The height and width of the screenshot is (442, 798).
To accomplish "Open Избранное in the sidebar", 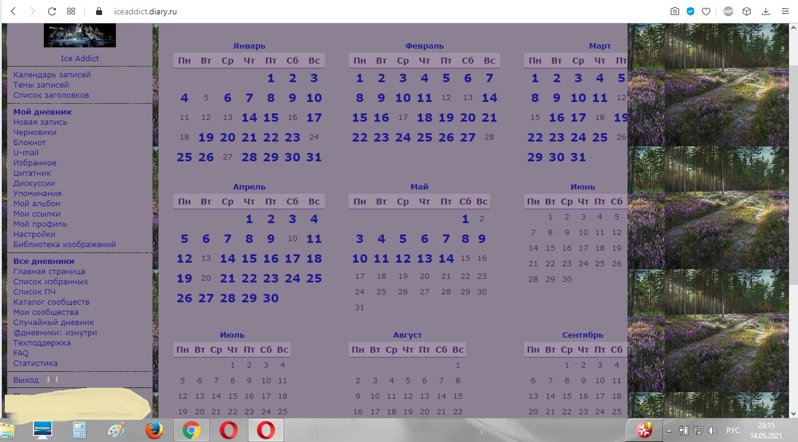I will click(x=35, y=163).
